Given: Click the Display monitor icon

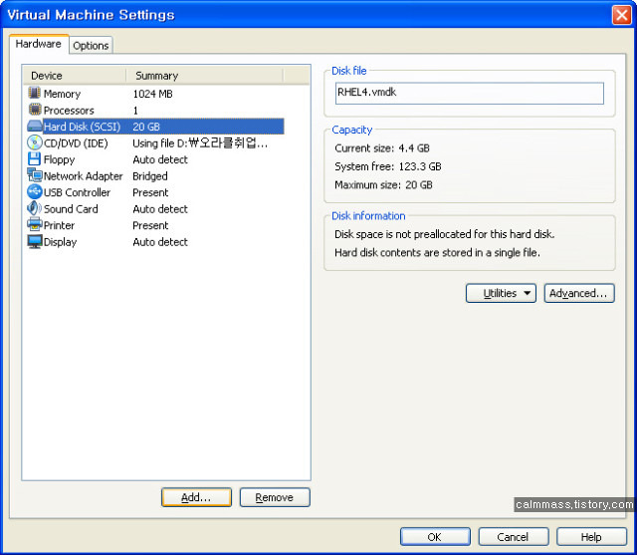Looking at the screenshot, I should 35,241.
